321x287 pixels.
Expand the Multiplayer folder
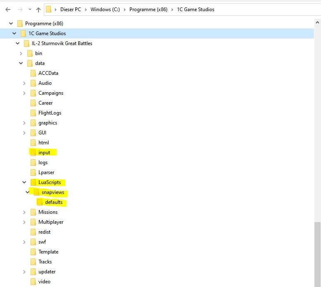coord(24,222)
